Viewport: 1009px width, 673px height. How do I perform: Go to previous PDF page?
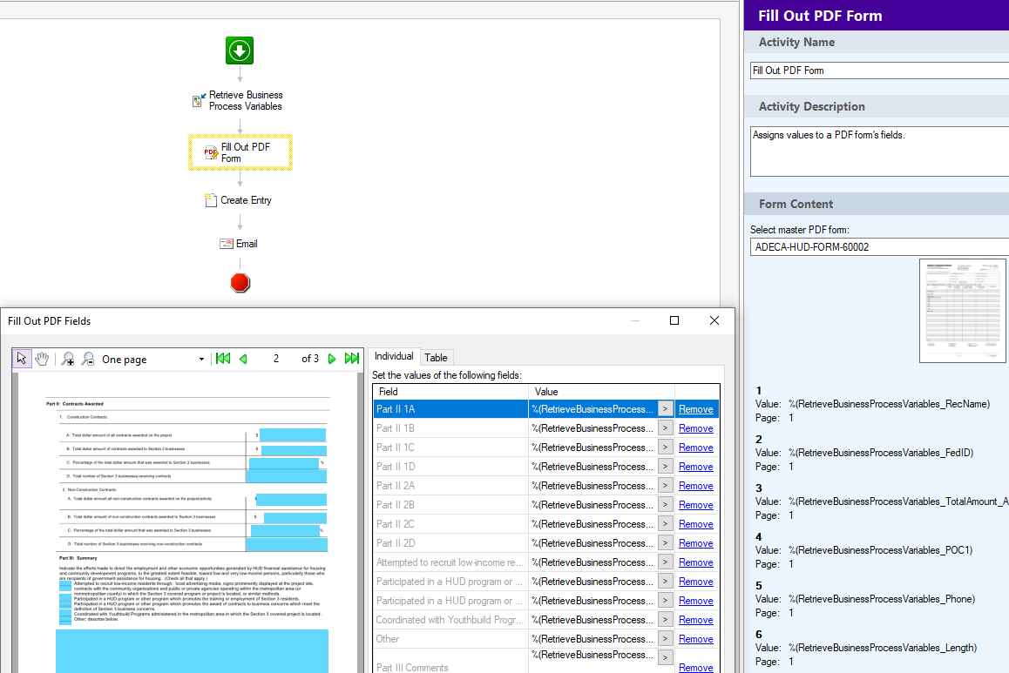(243, 359)
